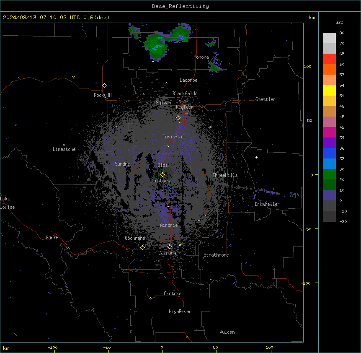
Task: Click the Vulcan label
Action: [x=227, y=332]
